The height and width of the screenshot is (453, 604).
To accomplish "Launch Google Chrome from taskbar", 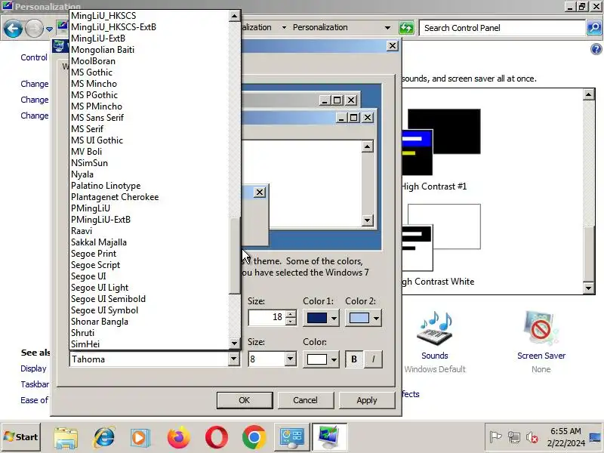I will point(254,437).
